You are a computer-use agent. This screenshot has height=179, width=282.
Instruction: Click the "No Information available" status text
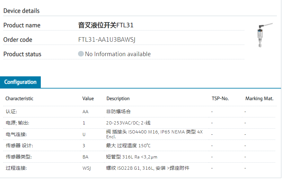[118, 54]
